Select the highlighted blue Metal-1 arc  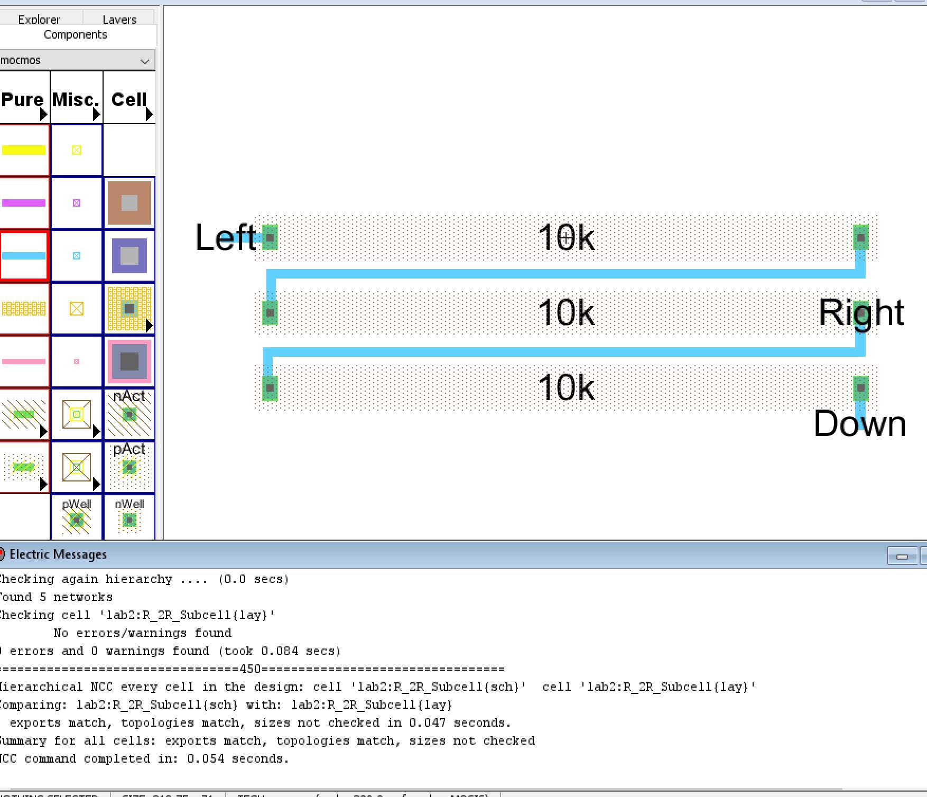pyautogui.click(x=24, y=256)
